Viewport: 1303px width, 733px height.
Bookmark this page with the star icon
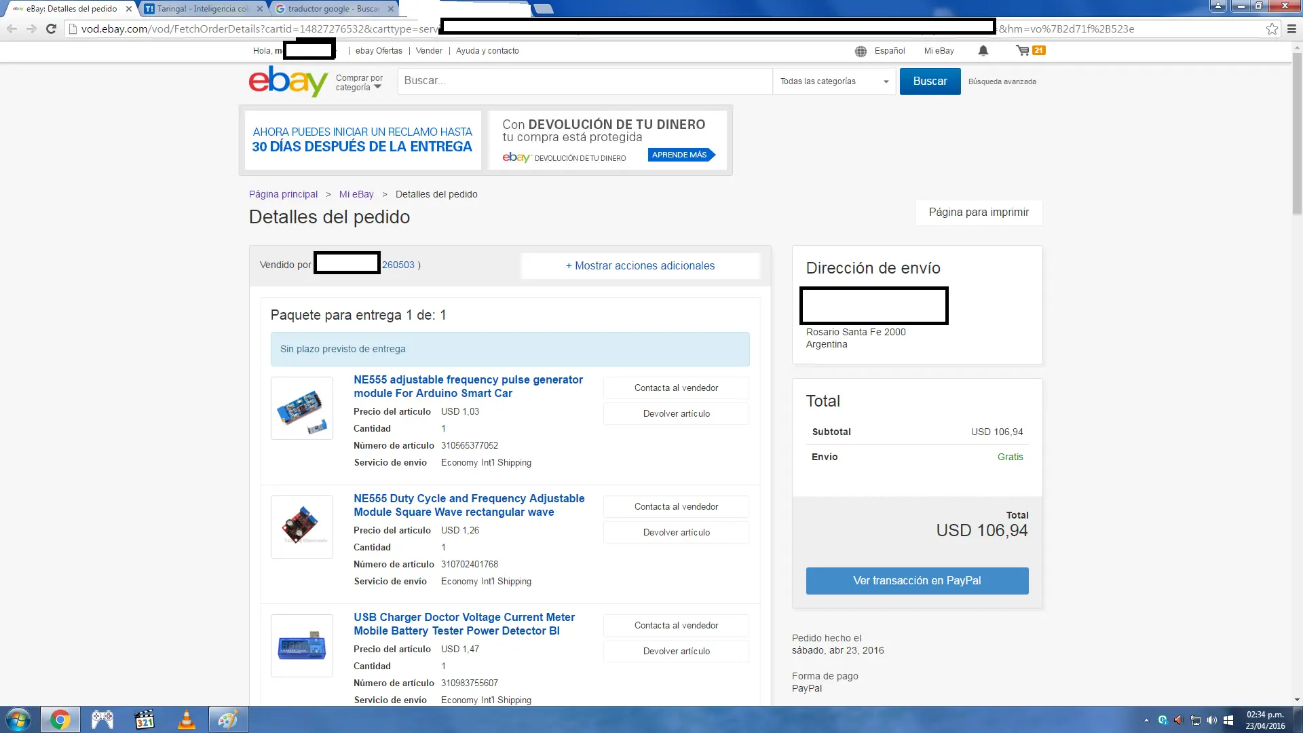(1272, 29)
